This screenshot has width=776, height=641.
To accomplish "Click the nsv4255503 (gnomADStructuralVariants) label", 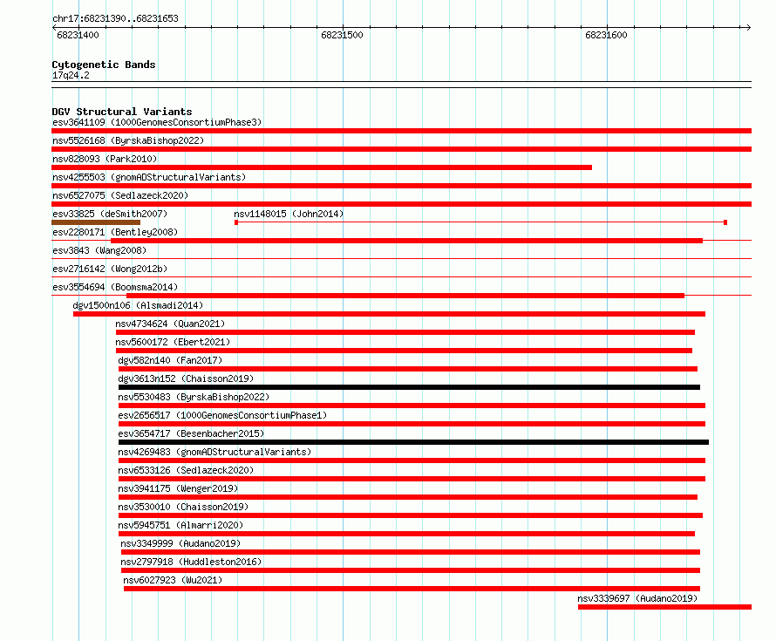I will (x=149, y=177).
